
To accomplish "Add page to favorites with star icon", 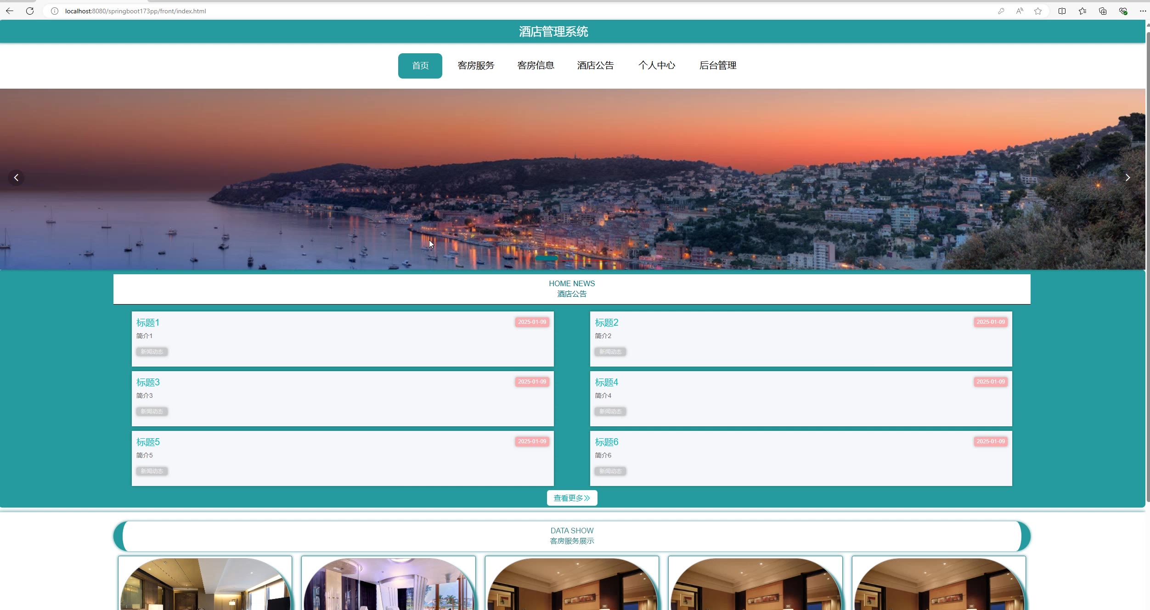I will point(1038,11).
